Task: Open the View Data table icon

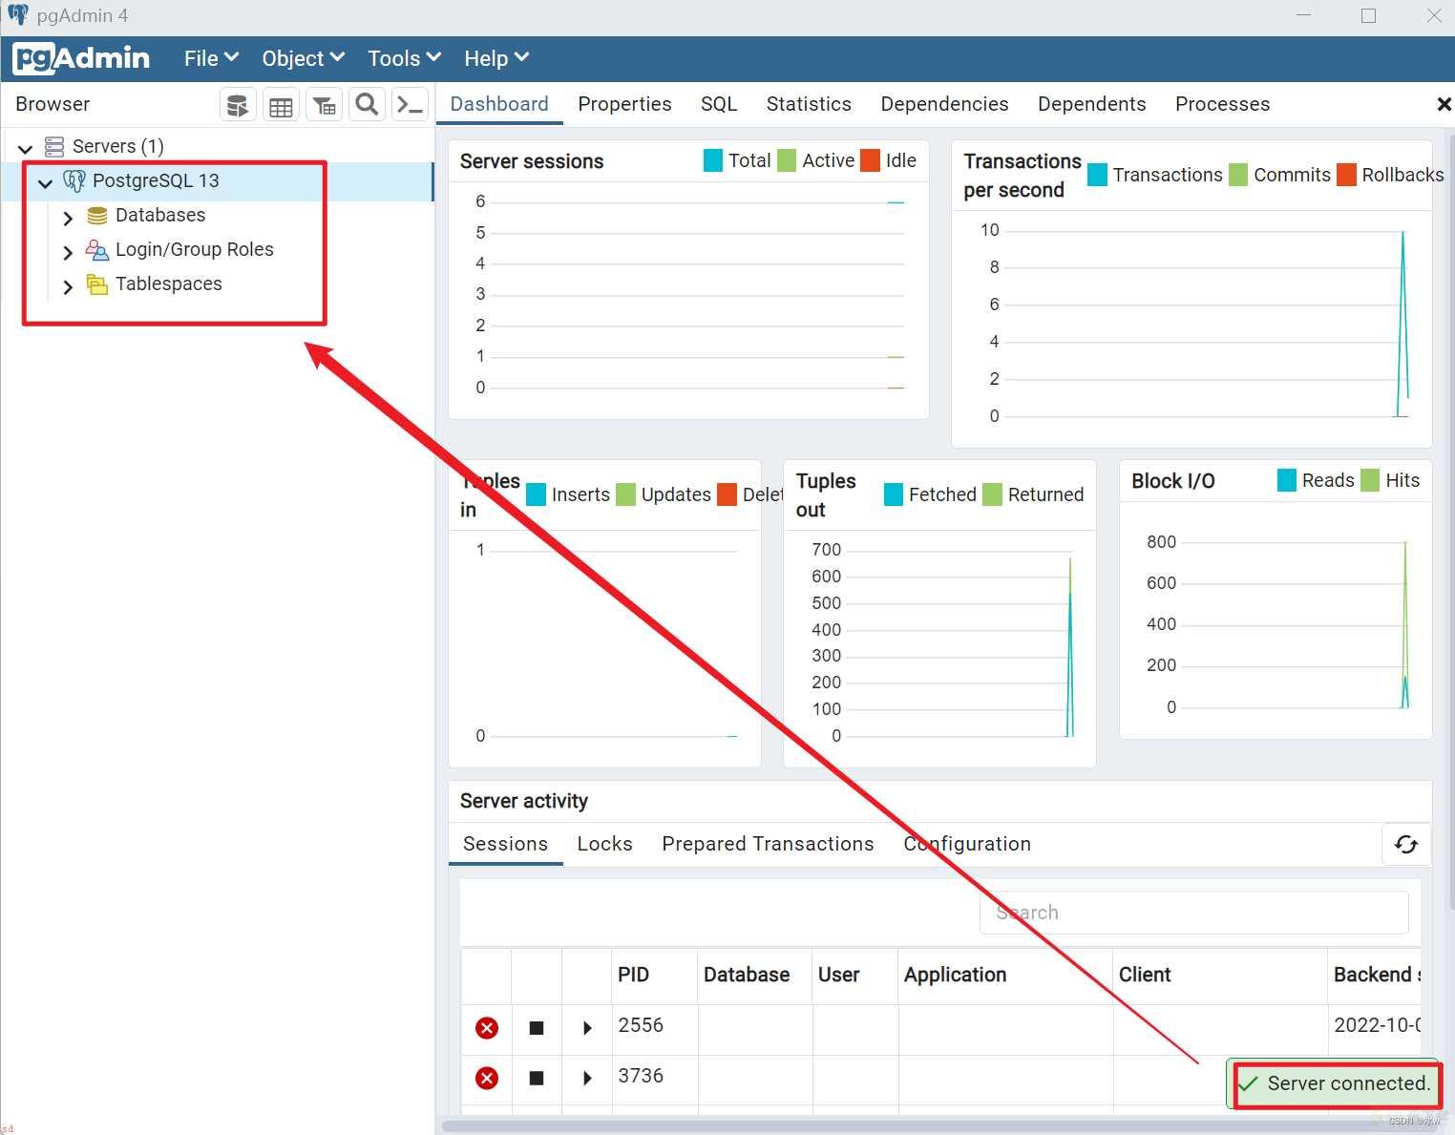Action: pos(281,104)
